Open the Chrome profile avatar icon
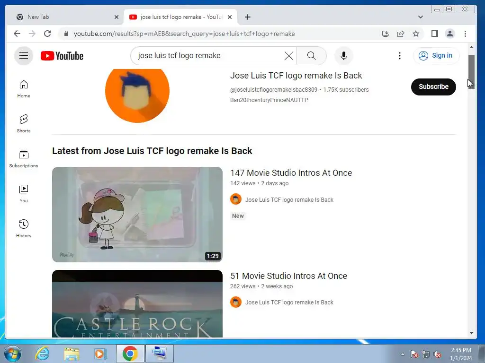The width and height of the screenshot is (485, 363). [450, 34]
